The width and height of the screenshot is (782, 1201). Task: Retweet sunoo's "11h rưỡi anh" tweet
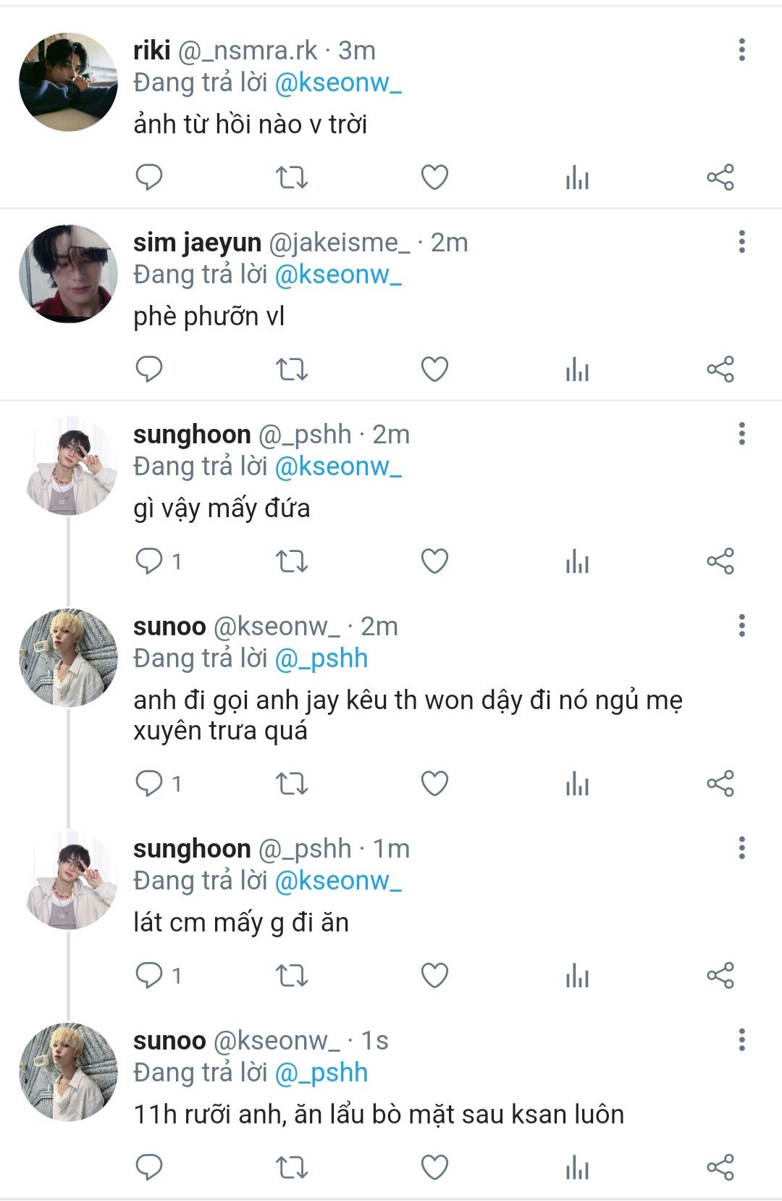click(292, 1168)
